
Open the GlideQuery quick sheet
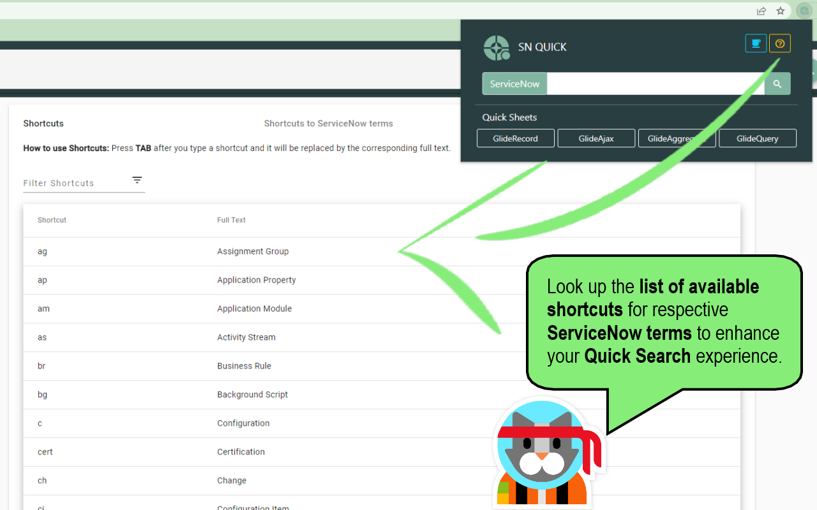[758, 138]
